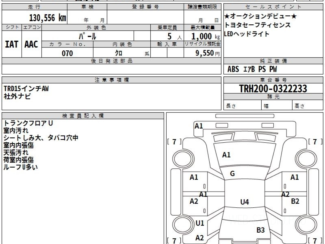325x244 pixels.
Task: Click the 譲渡書類期限 header
Action: pos(202,7)
